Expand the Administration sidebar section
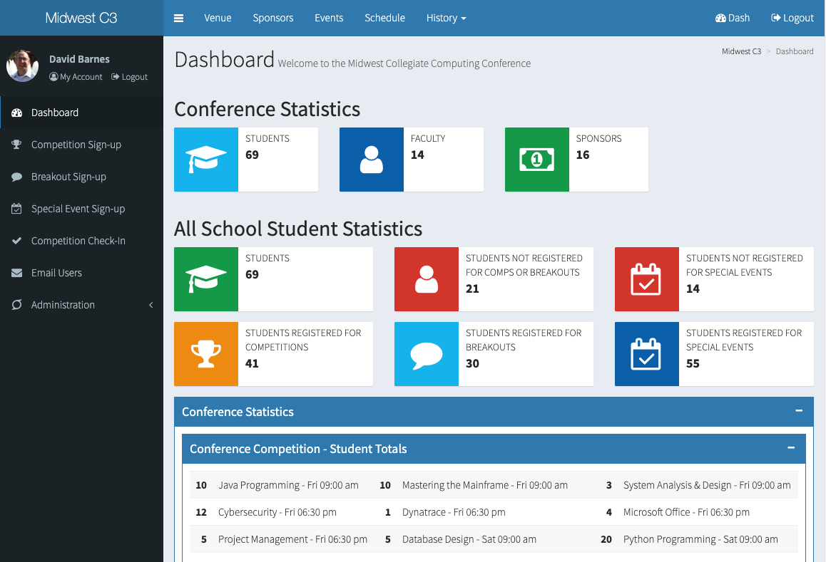This screenshot has height=562, width=826. click(81, 305)
